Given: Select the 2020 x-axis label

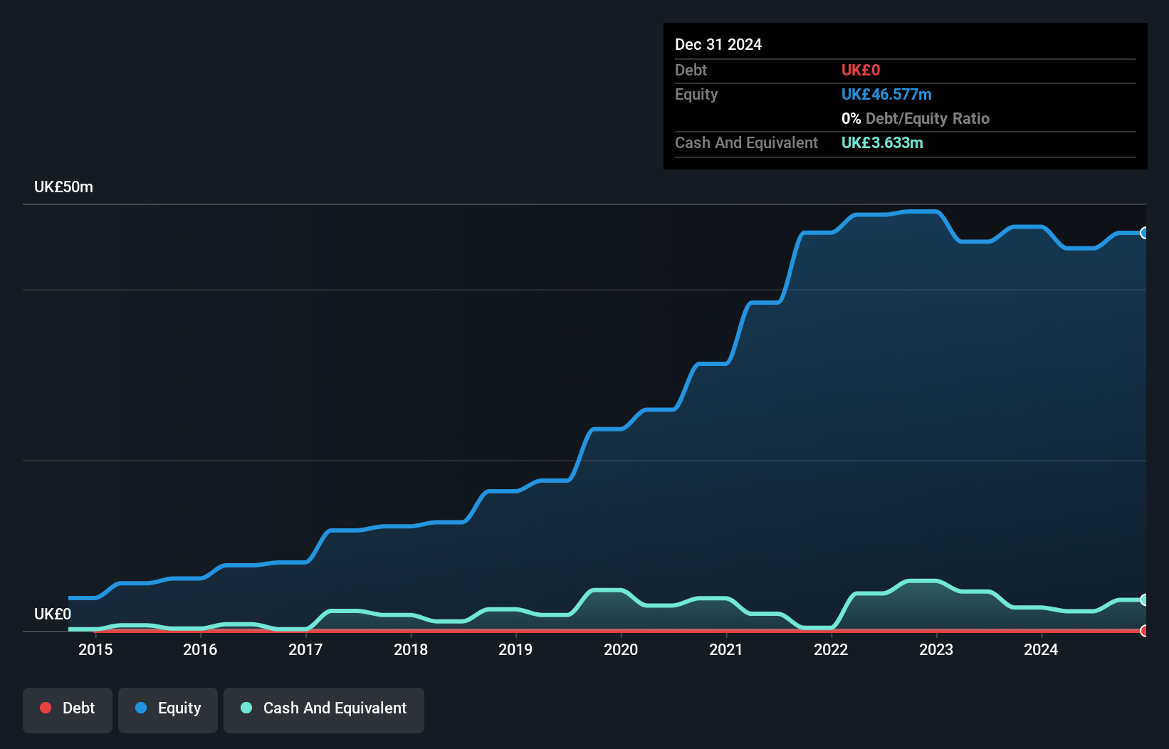Looking at the screenshot, I should 621,649.
